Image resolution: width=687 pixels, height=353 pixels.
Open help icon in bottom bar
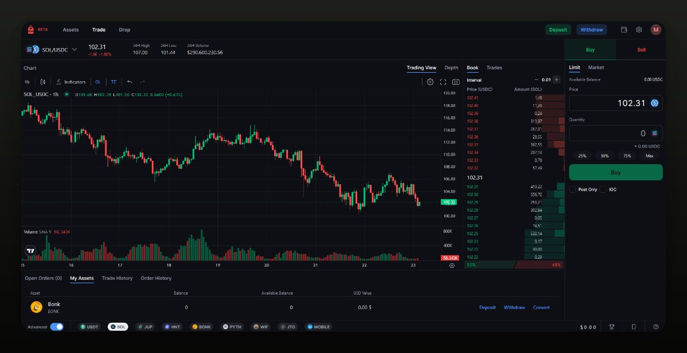656,327
